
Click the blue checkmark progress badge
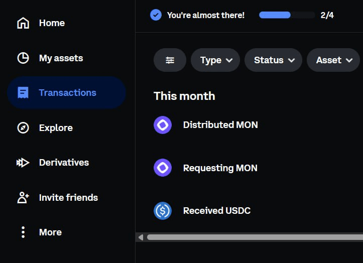tap(156, 15)
